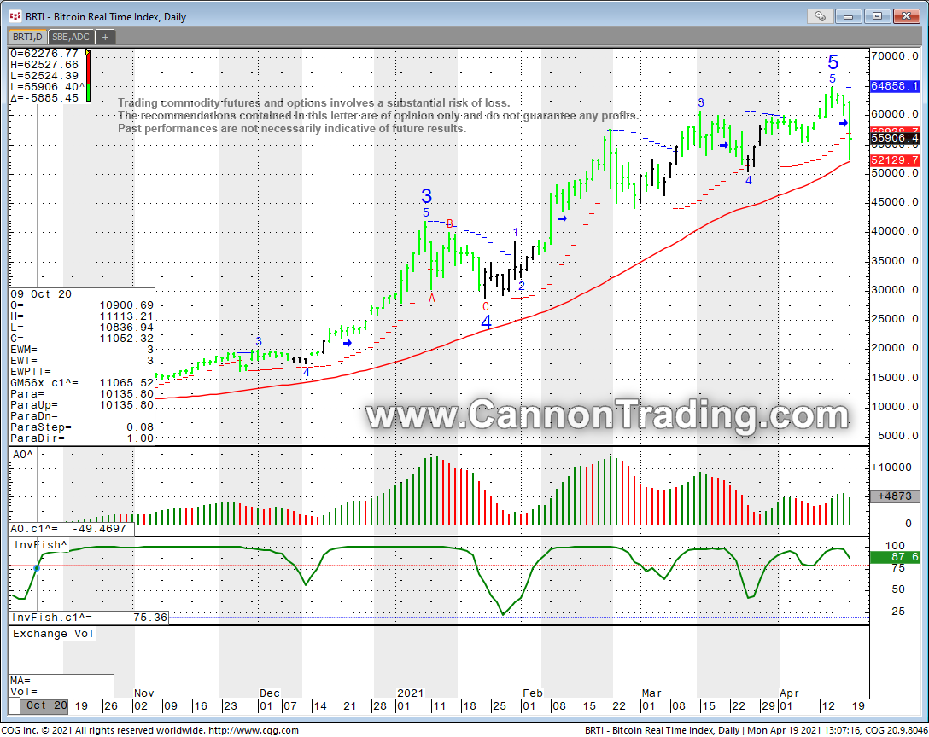Viewport: 929px width, 737px height.
Task: Click the link windows chain icon
Action: (x=820, y=15)
